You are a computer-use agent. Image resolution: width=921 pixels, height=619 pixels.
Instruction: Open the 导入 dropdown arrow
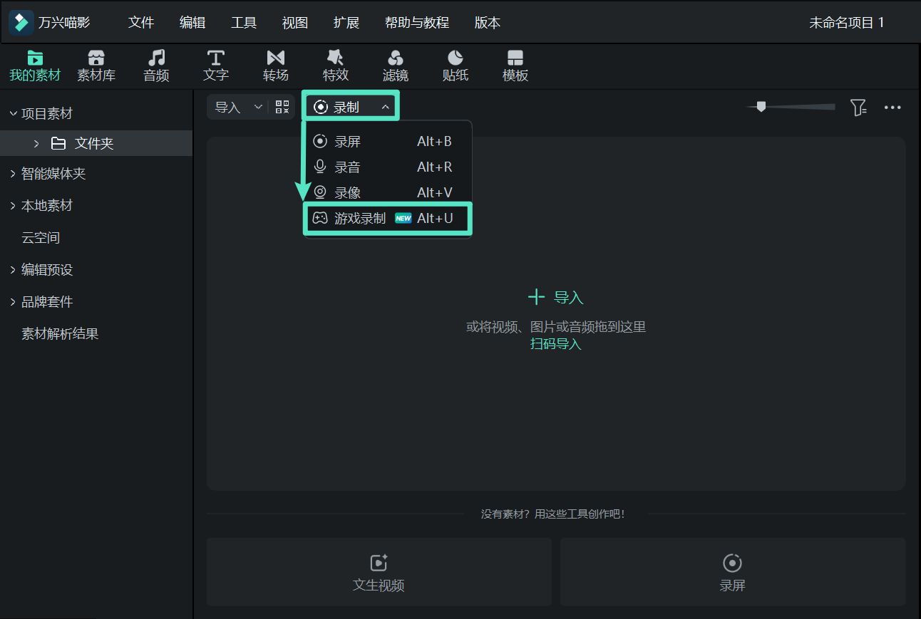[258, 107]
